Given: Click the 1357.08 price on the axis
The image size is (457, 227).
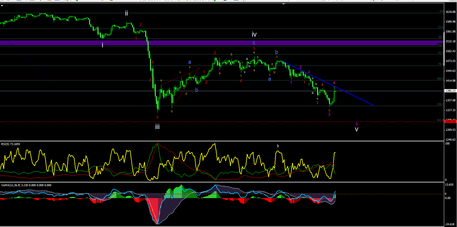Looking at the screenshot, I should coord(450,100).
